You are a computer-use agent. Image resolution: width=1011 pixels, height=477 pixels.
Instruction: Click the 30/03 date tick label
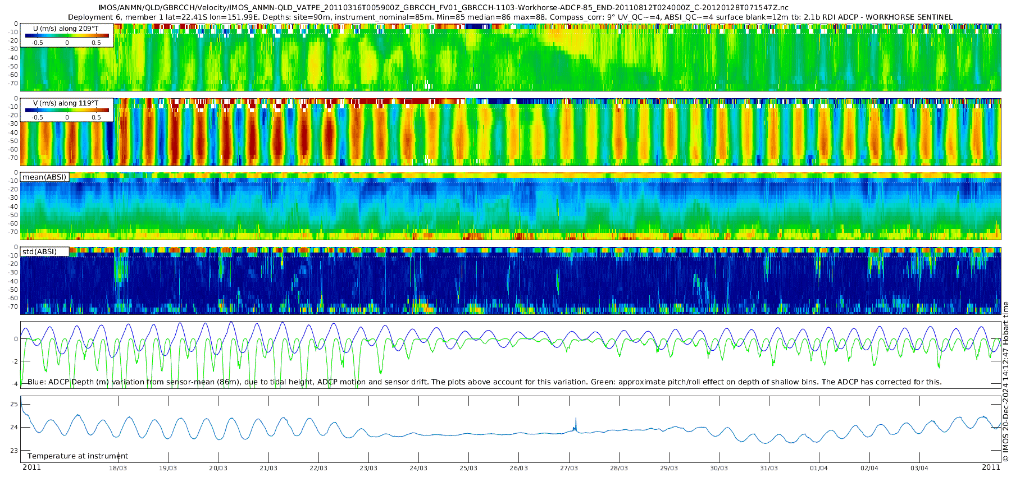[718, 468]
